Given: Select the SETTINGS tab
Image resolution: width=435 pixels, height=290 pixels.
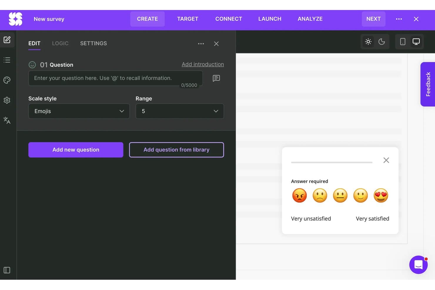Looking at the screenshot, I should (93, 43).
